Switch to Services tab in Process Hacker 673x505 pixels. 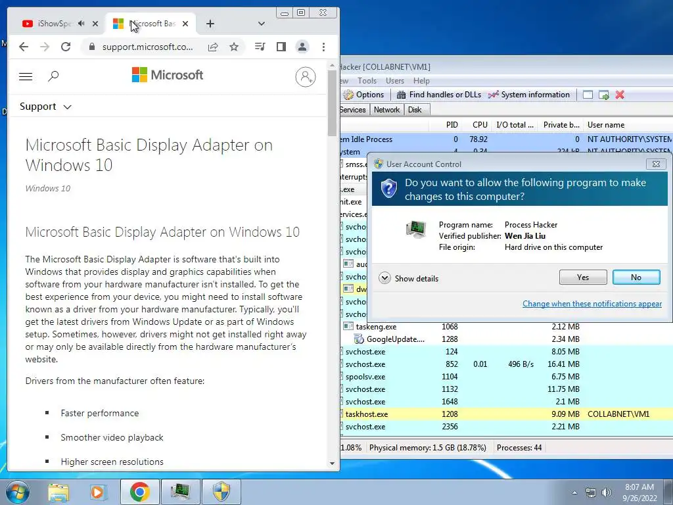tap(353, 110)
